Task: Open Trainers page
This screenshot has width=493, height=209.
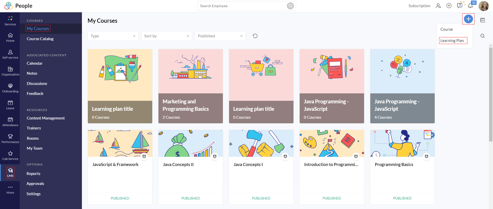Action: click(x=34, y=128)
